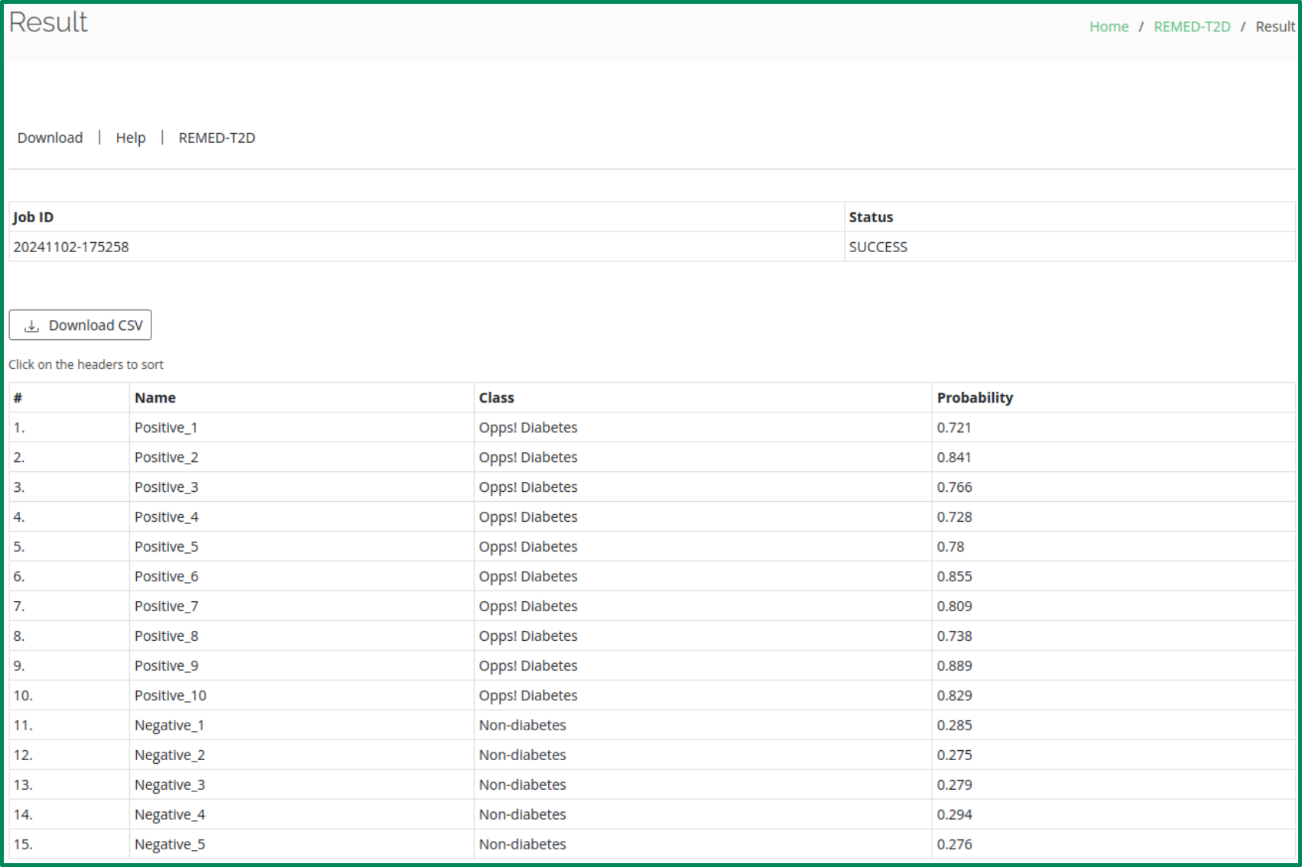Select the Negative_1 name cell
The height and width of the screenshot is (867, 1302).
coord(169,726)
